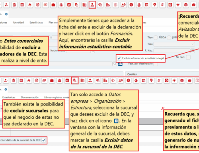Viewport: 199px width, 153px height.
Task: Click the lightbulb icon in the top toolbar
Action: coord(178,5)
